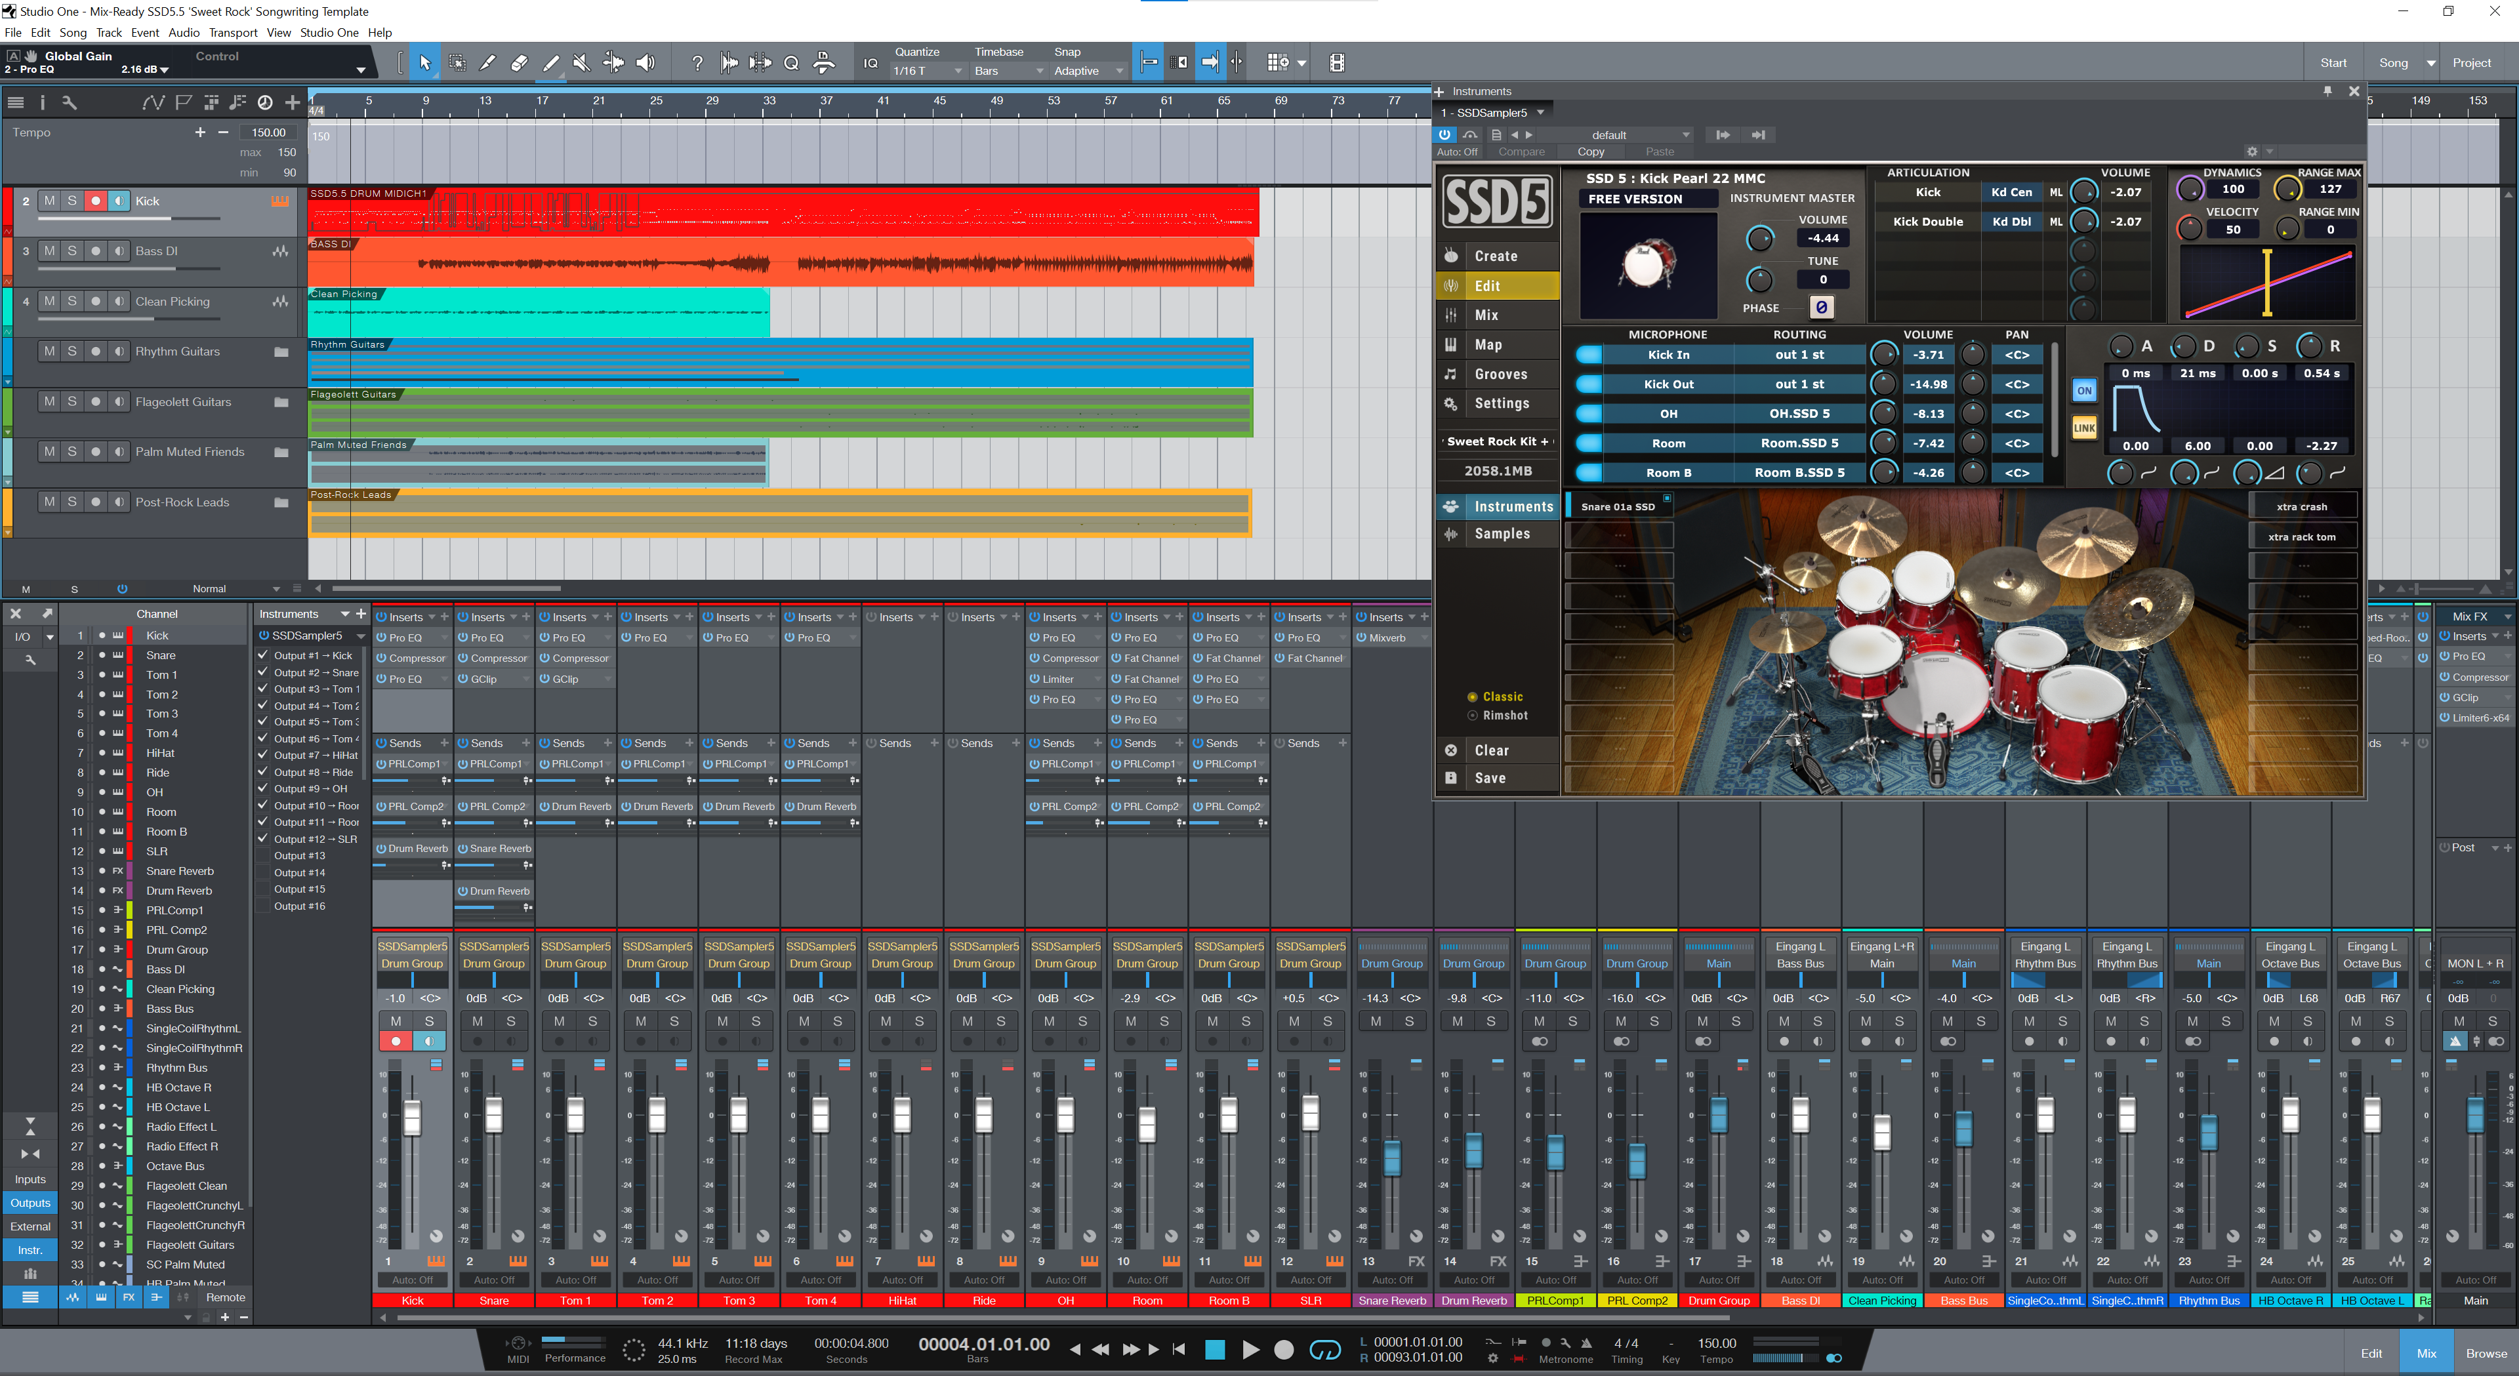The height and width of the screenshot is (1376, 2519).
Task: Enable Output #13 checkbox
Action: pos(263,856)
